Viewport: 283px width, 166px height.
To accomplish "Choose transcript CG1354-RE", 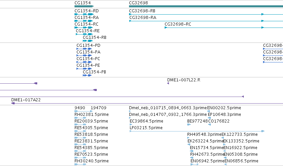I will coord(88,31).
